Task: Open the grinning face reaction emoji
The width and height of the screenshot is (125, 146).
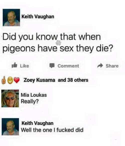Action: (10, 80)
